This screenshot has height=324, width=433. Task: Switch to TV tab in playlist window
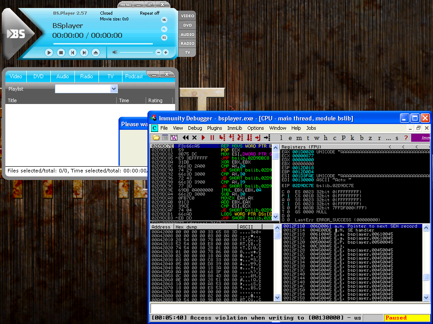110,76
